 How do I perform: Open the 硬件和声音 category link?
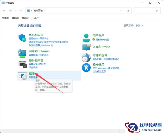coord(36,61)
